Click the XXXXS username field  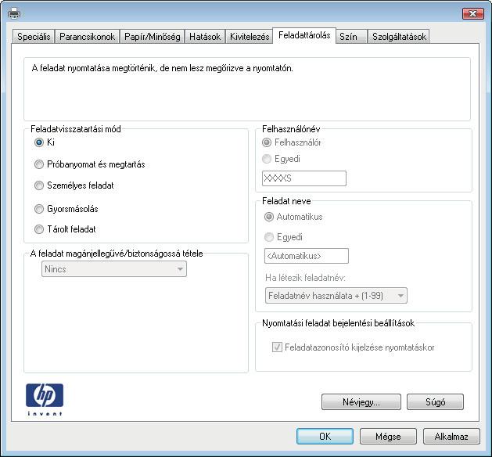(x=304, y=178)
